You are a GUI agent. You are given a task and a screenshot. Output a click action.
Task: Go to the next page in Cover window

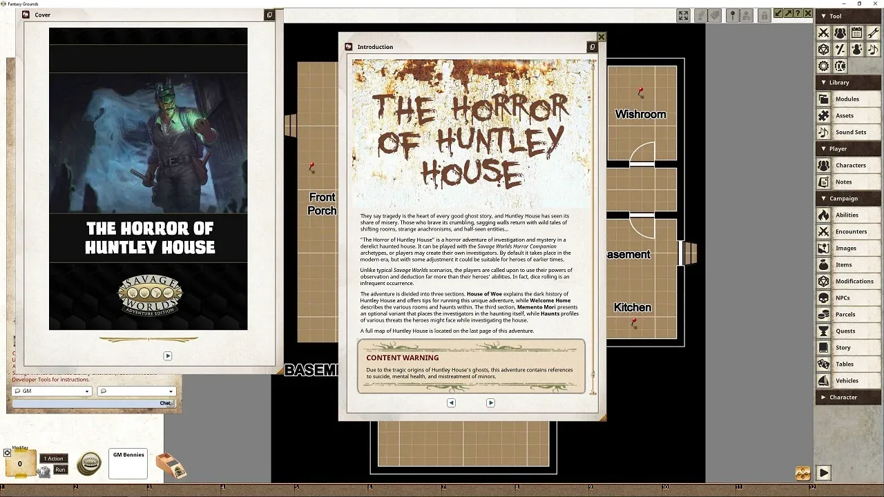coord(167,355)
